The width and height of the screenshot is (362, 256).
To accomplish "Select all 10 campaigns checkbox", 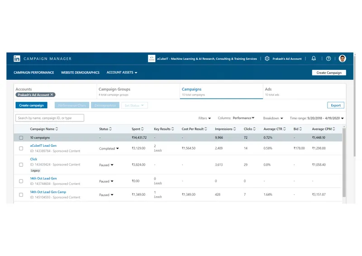I will 21,138.
